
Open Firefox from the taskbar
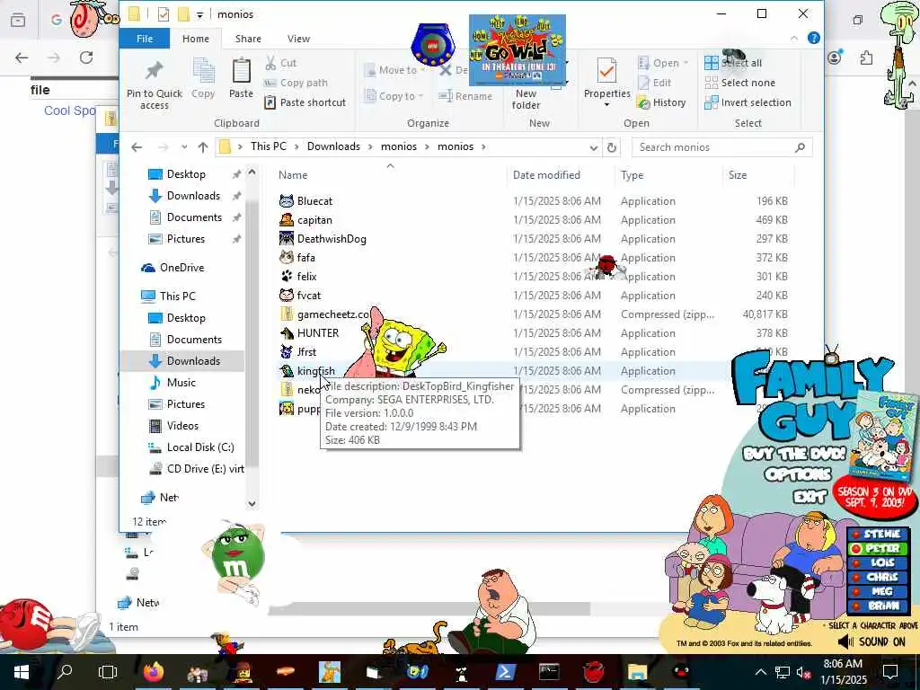point(154,672)
